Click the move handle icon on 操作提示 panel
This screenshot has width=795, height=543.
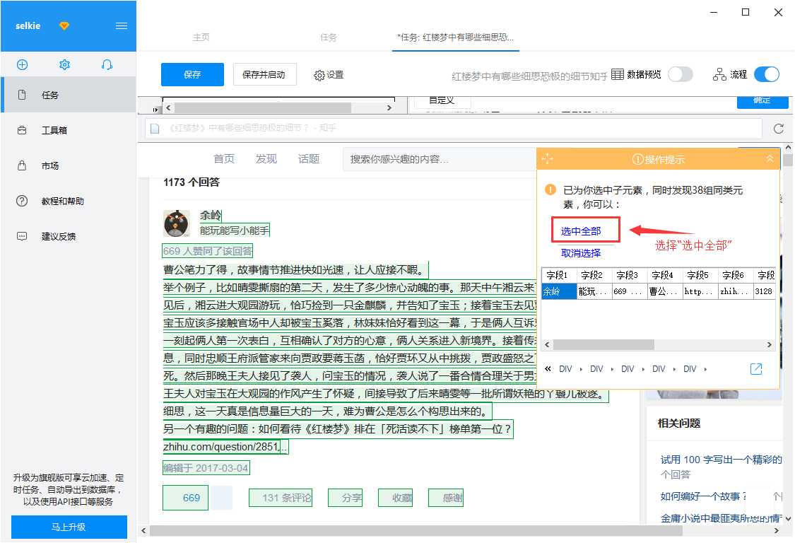547,159
